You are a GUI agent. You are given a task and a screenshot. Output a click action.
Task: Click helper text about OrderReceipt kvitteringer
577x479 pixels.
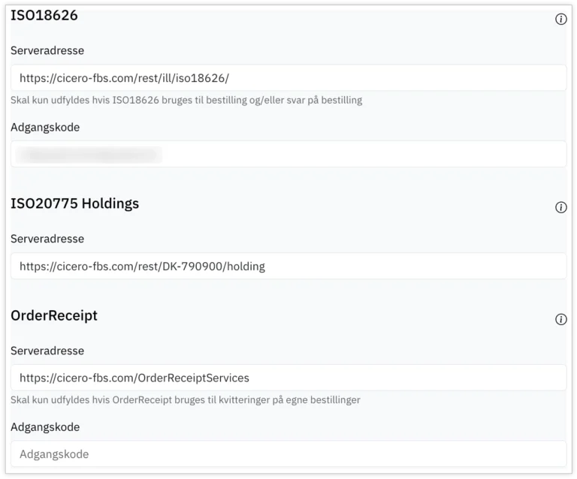(186, 399)
